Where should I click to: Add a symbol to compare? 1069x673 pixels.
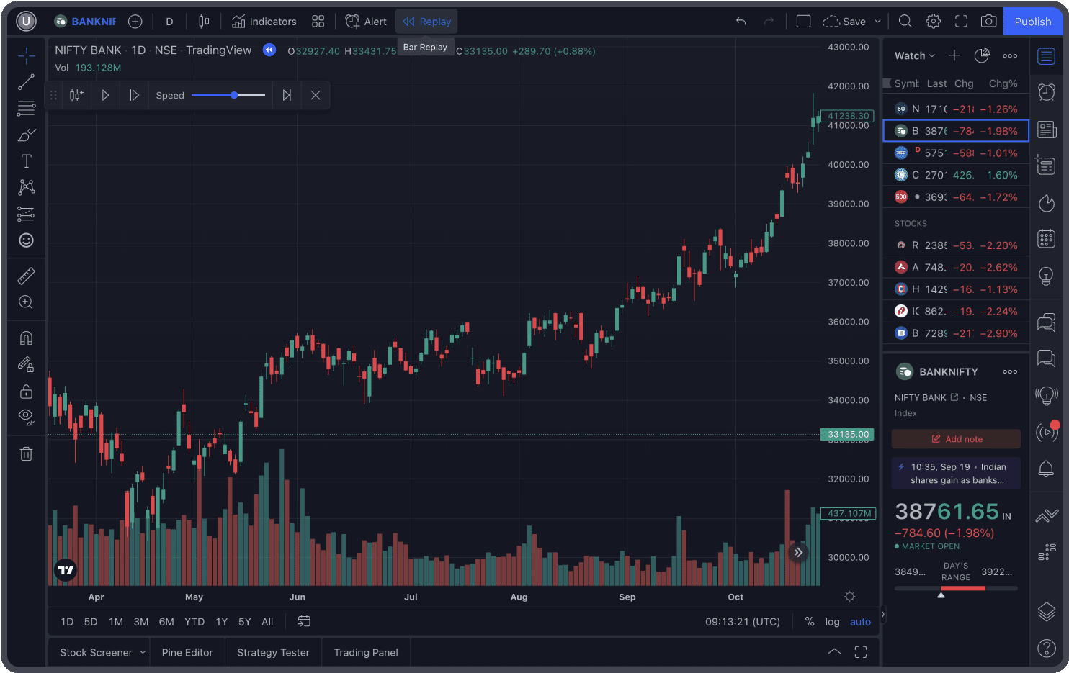tap(135, 22)
